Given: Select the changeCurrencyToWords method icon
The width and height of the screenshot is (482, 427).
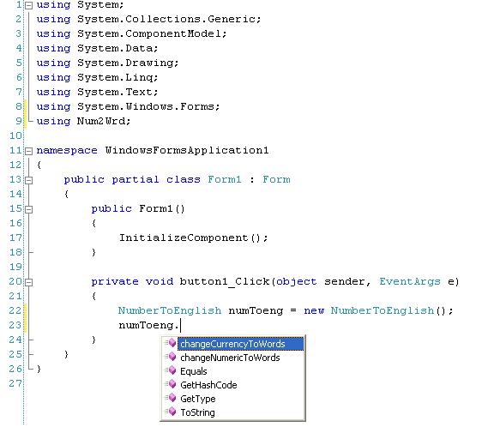Looking at the screenshot, I should tap(171, 343).
